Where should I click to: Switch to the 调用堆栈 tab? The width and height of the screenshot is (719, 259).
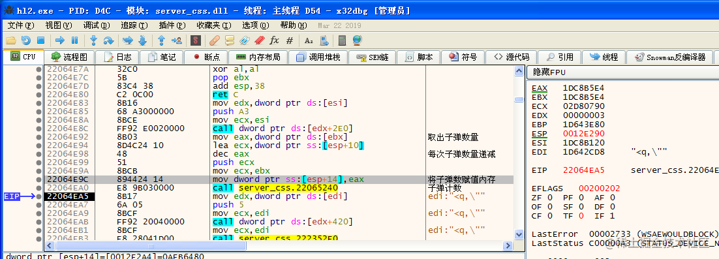tap(318, 57)
